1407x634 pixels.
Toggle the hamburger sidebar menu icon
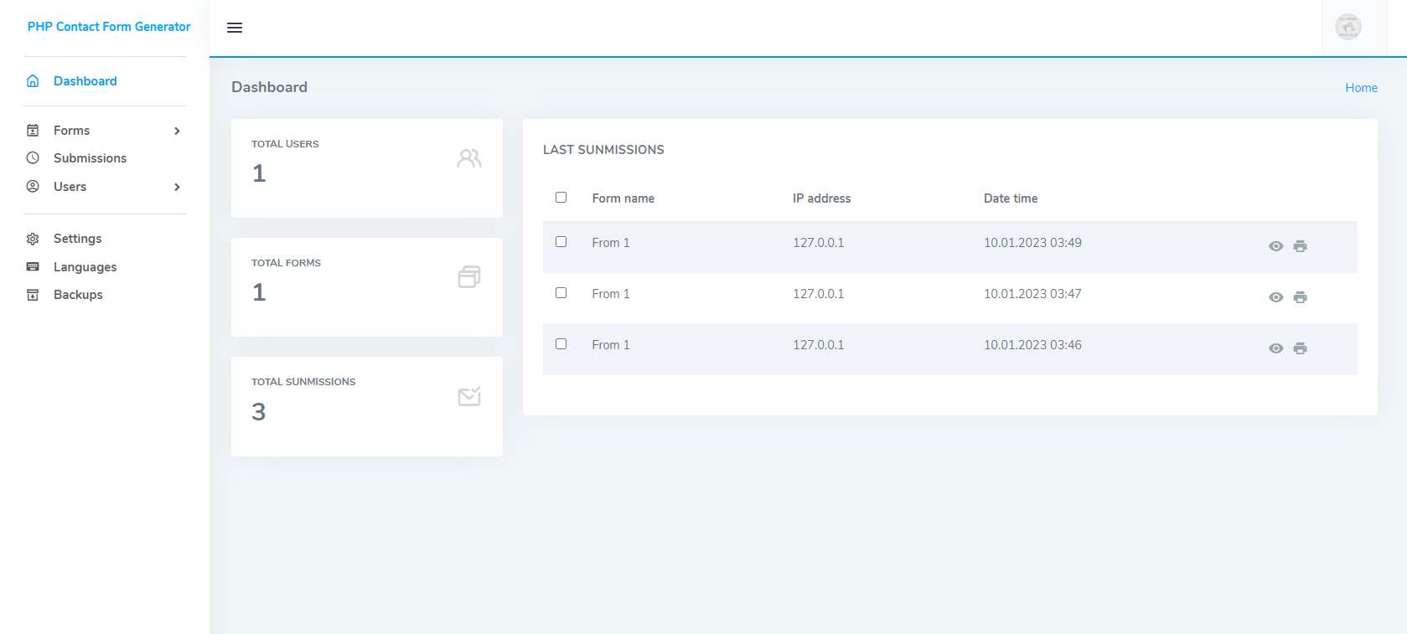235,28
